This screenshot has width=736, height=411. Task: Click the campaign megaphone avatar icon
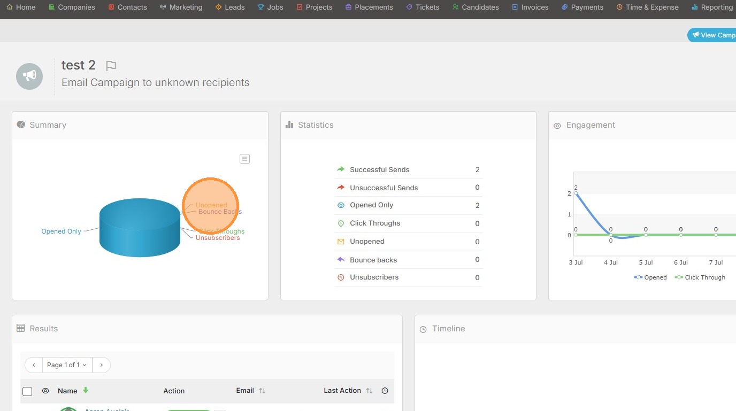(29, 76)
